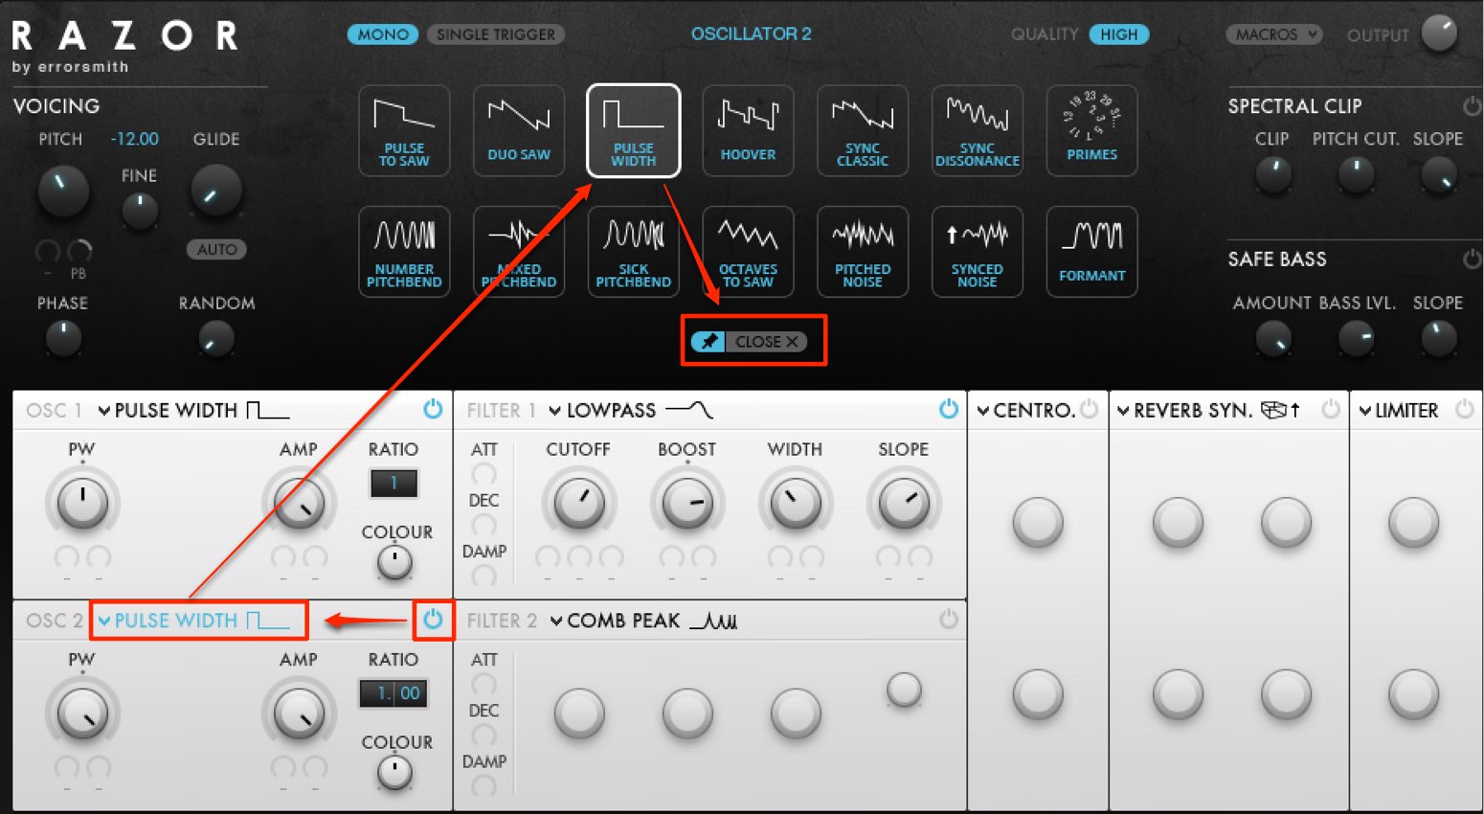Click the OSC 2 Colour knob

tap(394, 773)
